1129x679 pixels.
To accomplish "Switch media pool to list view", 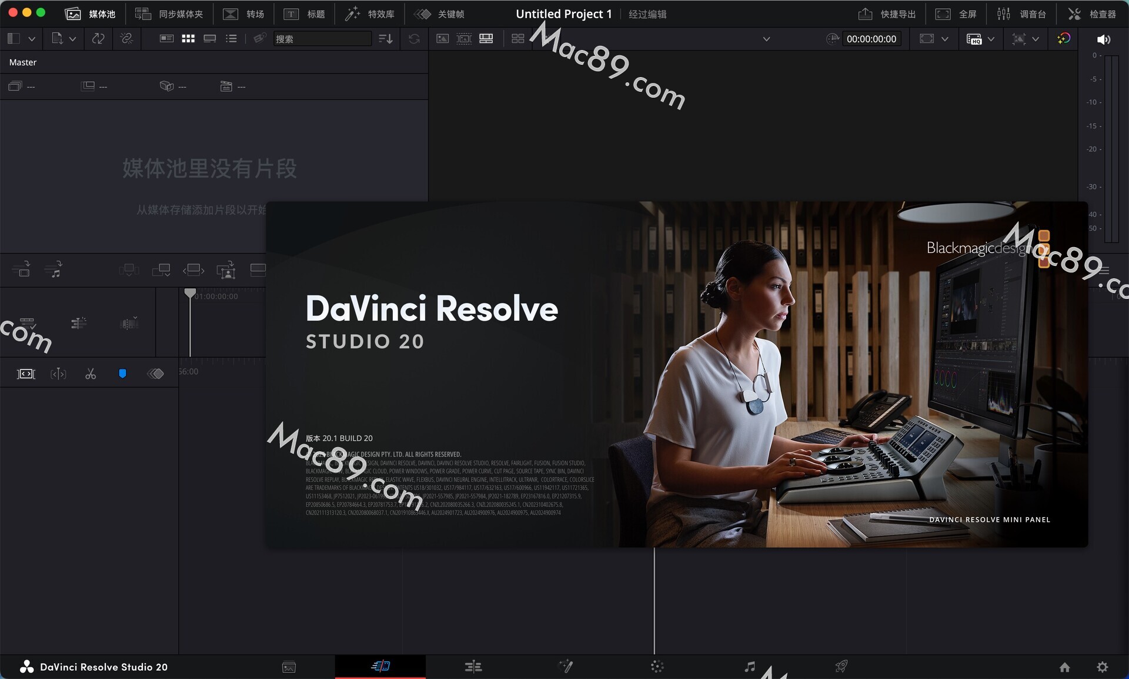I will click(231, 39).
